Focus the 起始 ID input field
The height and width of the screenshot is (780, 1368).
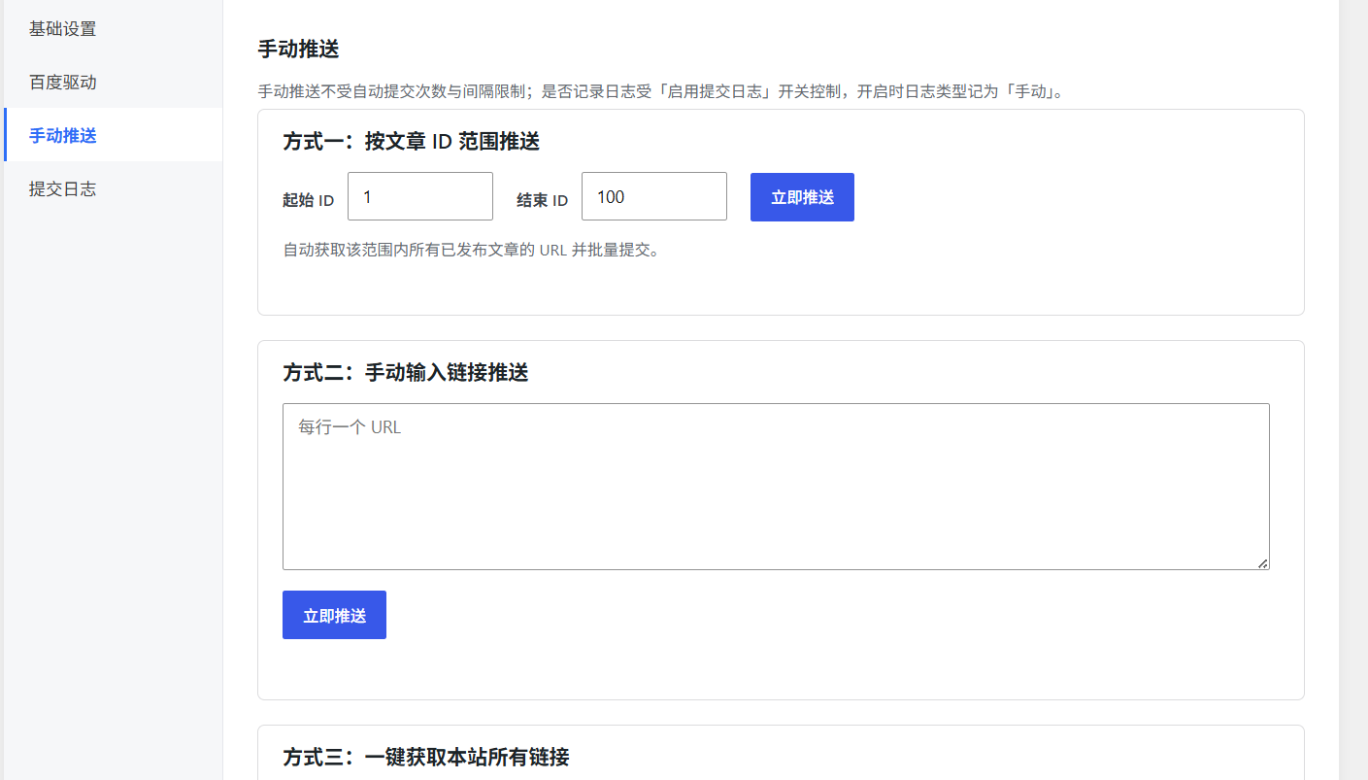pos(420,196)
